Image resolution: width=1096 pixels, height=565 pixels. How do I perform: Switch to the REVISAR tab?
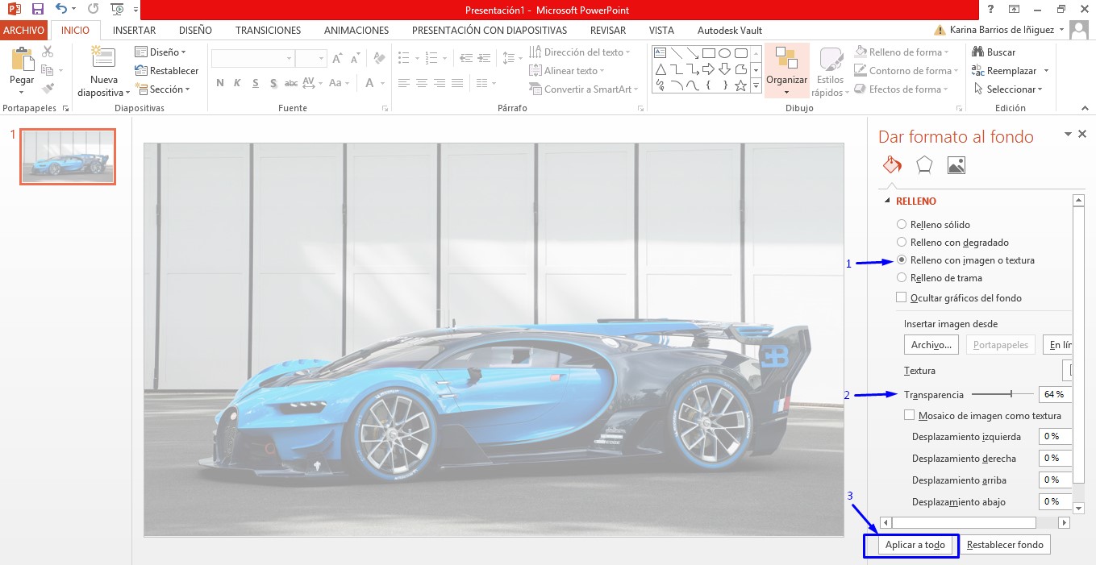(608, 30)
